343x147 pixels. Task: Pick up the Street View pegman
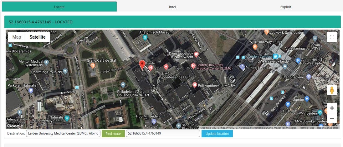point(332,90)
